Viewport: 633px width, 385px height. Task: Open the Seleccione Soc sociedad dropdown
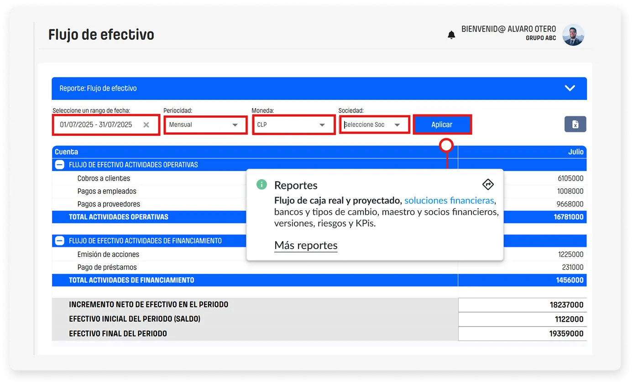374,124
